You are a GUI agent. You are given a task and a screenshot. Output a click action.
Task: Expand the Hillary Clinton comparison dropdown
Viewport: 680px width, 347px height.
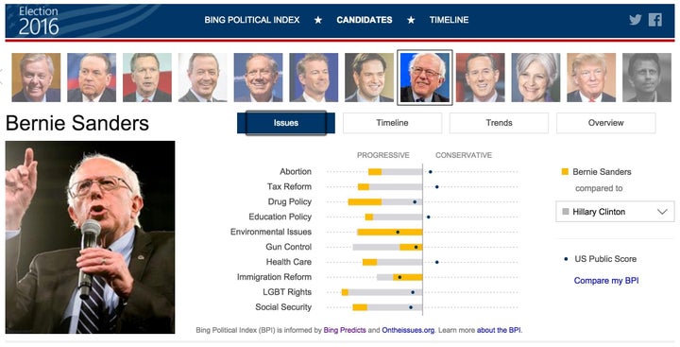point(615,212)
